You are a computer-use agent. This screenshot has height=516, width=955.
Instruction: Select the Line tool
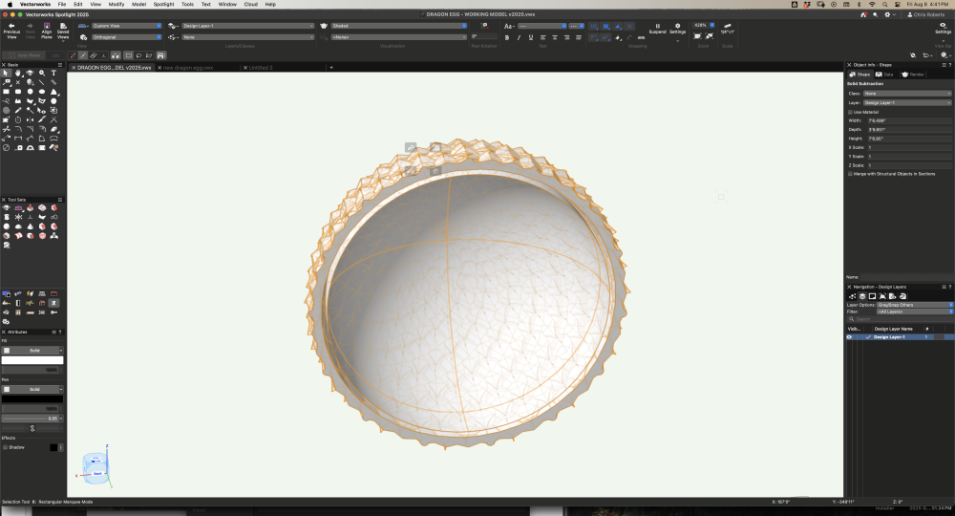click(x=42, y=82)
